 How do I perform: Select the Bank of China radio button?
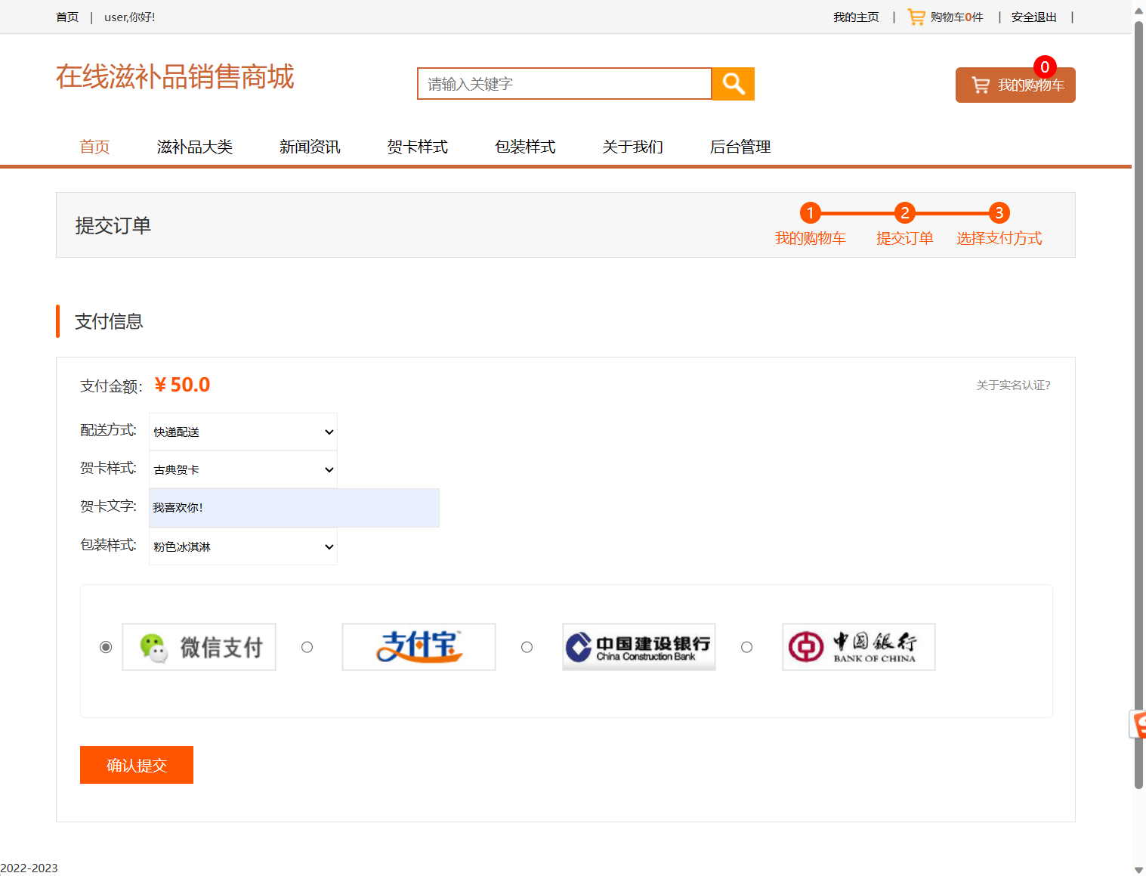(x=746, y=646)
